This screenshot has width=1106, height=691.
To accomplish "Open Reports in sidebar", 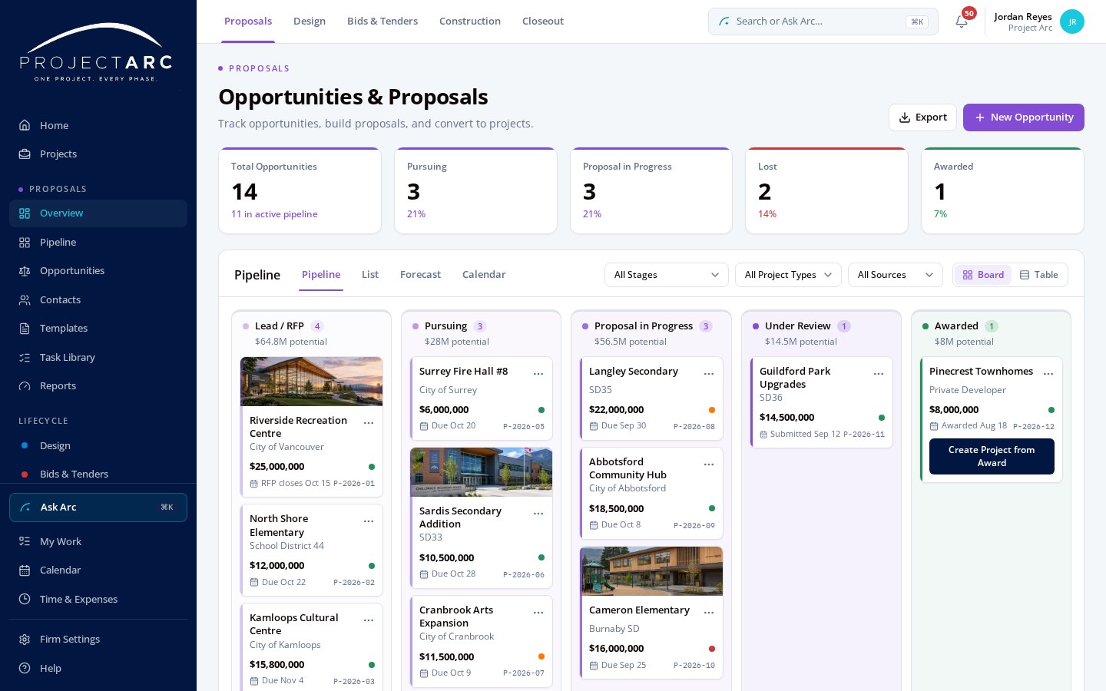I will tap(98, 385).
